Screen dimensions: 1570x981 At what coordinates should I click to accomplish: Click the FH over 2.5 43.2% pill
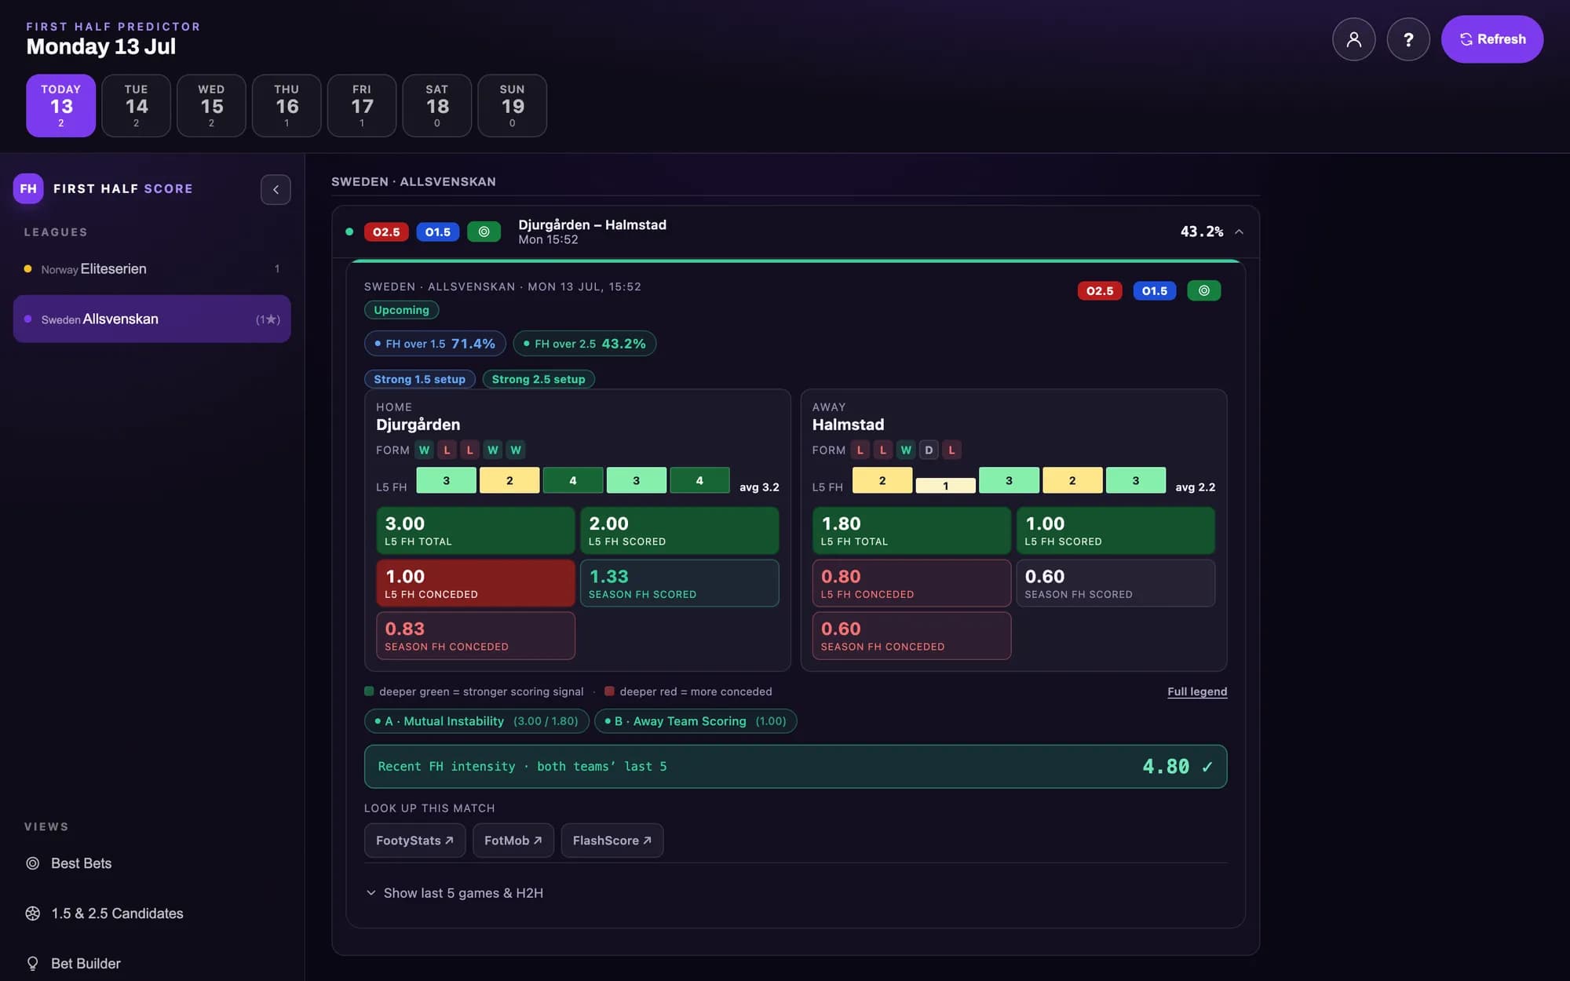click(x=585, y=344)
